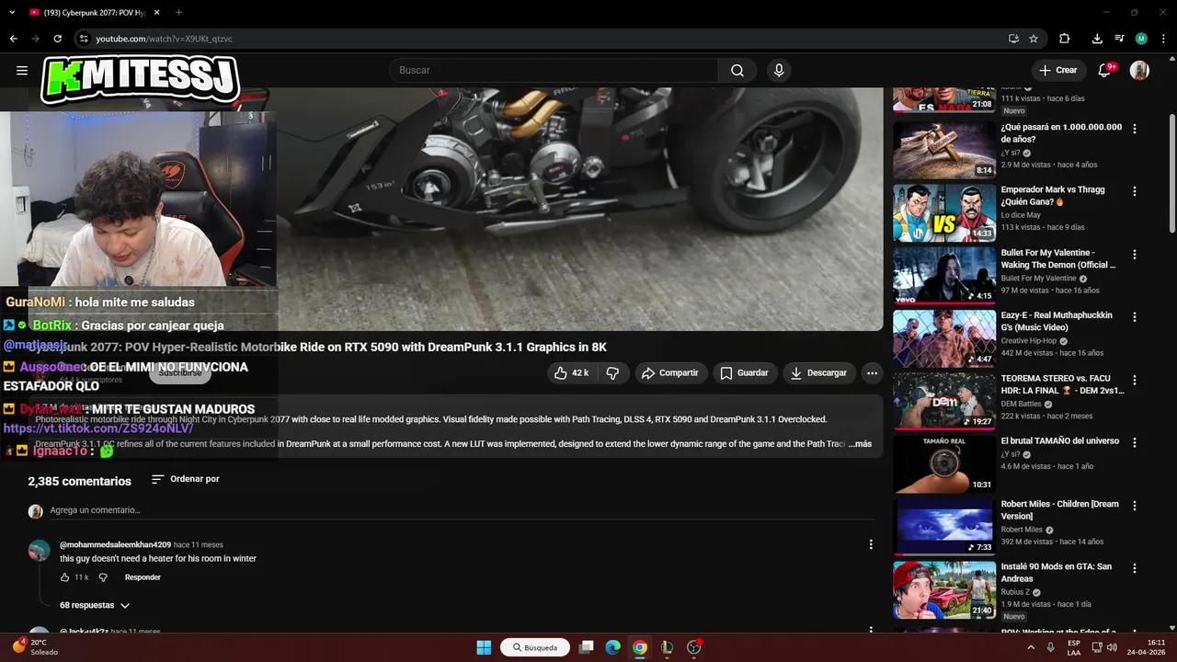
Task: Open tiktok link in chat overlay
Action: coord(98,428)
